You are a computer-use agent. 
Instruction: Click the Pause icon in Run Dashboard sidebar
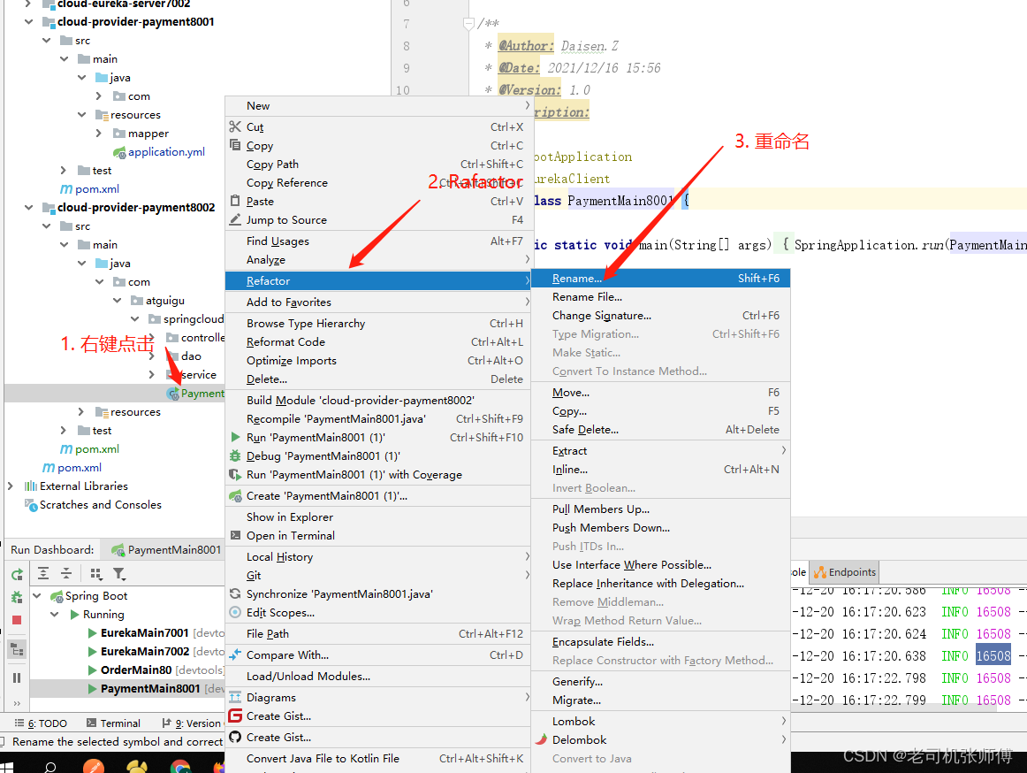coord(17,677)
